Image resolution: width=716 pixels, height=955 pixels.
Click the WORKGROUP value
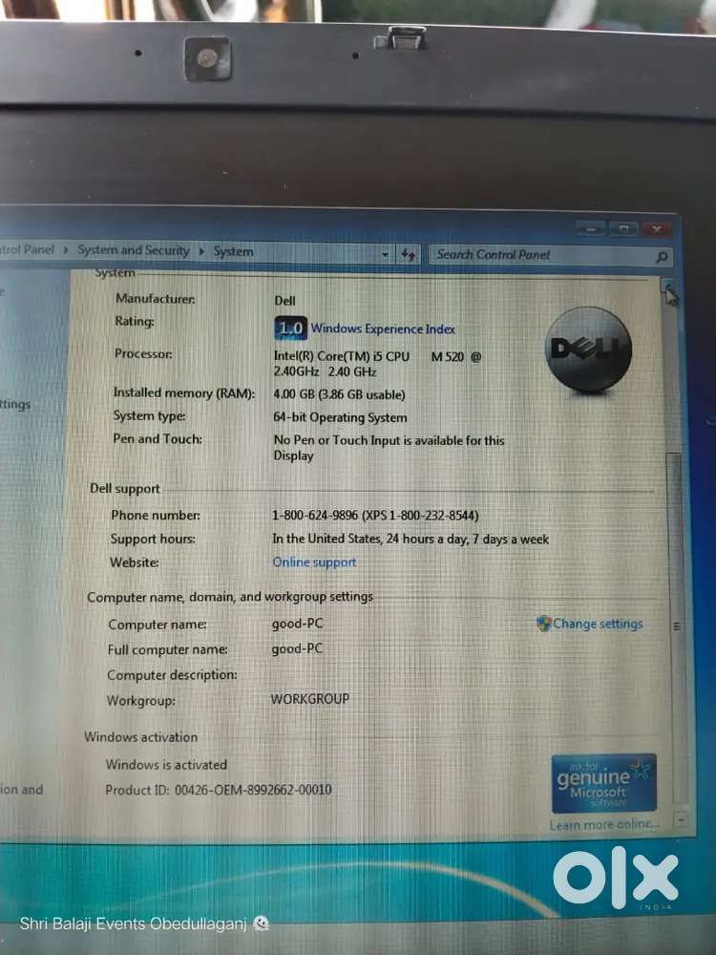(310, 699)
